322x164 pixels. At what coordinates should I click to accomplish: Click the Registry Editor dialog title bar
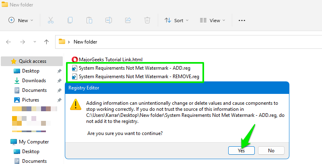tap(177, 88)
